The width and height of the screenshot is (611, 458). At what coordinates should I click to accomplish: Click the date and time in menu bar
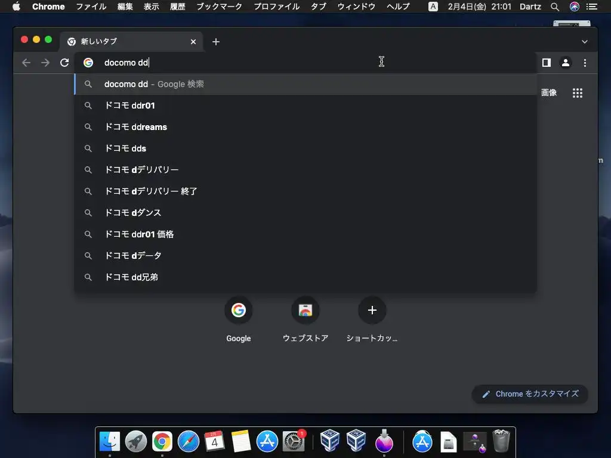coord(479,7)
